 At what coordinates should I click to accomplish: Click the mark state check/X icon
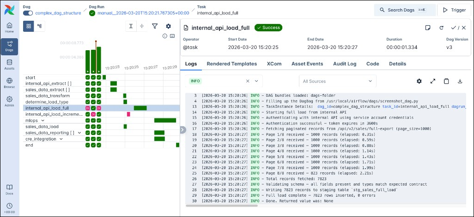(458, 28)
